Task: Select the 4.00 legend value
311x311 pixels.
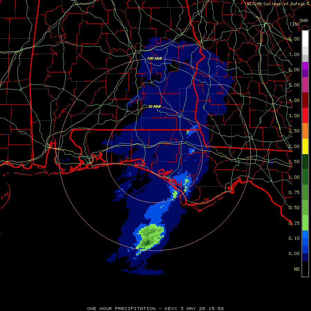Action: (294, 100)
